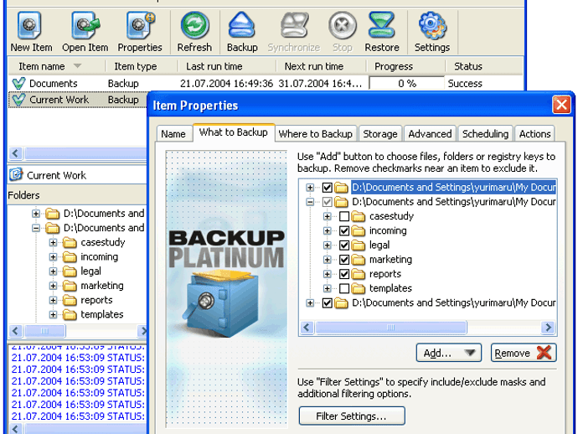Click the Open Item toolbar icon
578x434 pixels.
tap(85, 25)
